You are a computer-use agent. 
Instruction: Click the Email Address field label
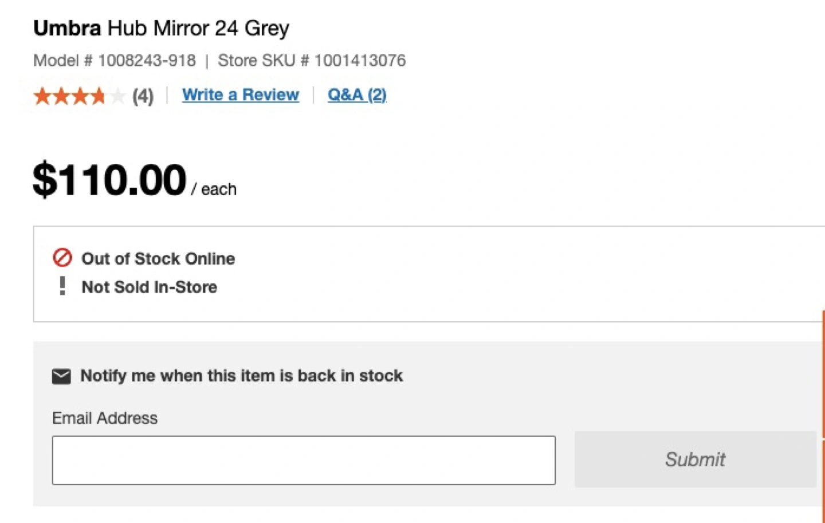[x=105, y=418]
